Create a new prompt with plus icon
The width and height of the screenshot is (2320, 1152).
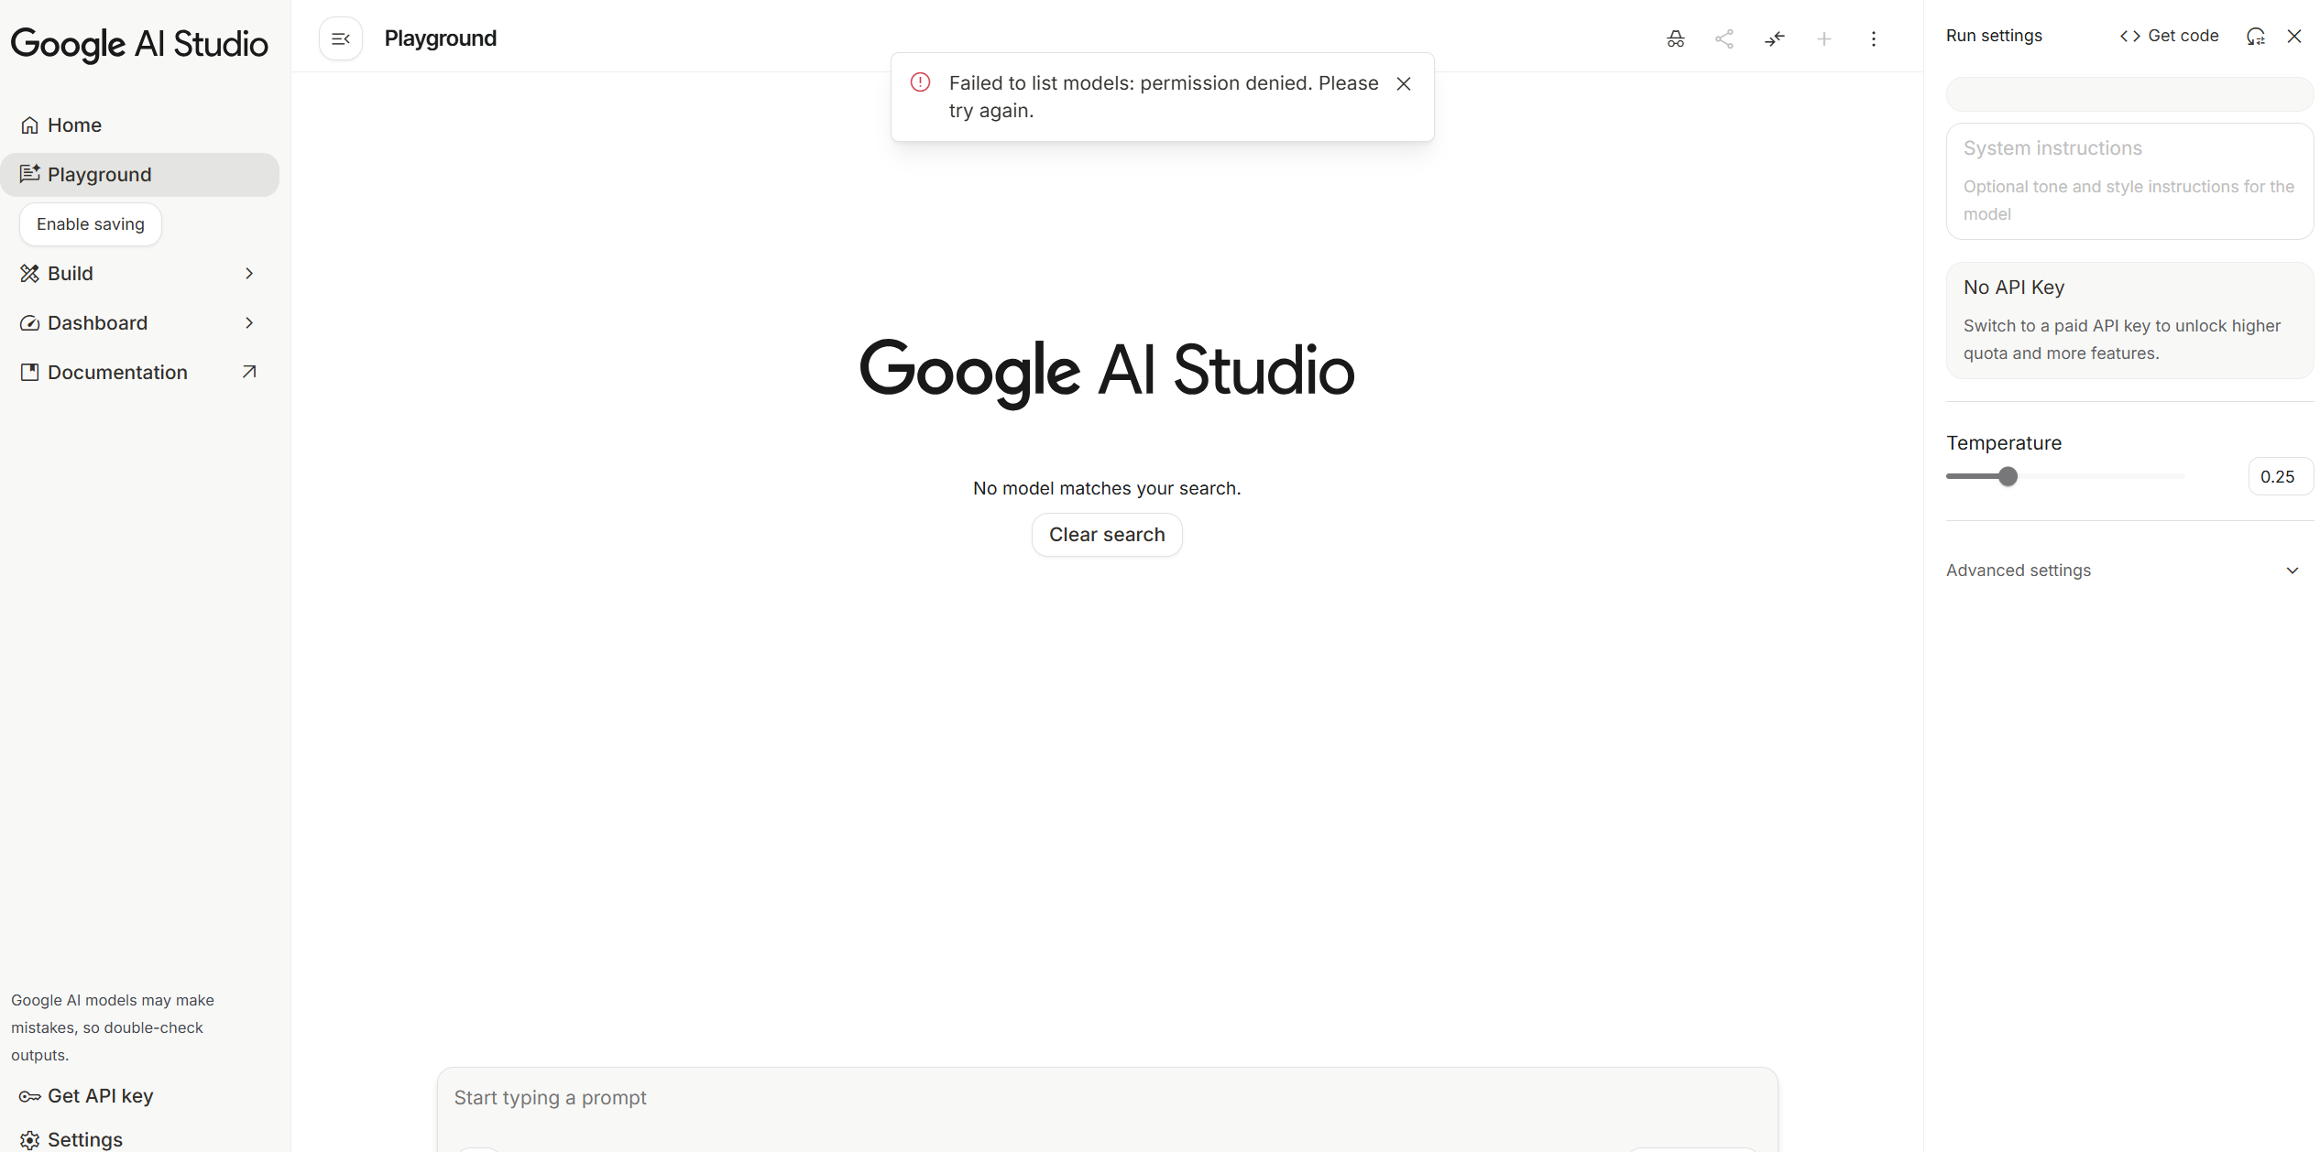[x=1824, y=38]
